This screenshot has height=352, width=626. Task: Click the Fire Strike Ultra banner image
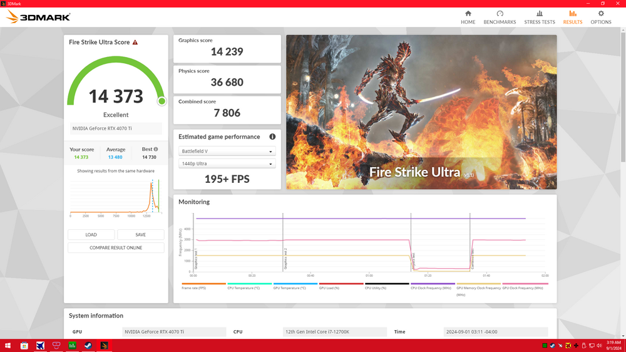(x=421, y=112)
